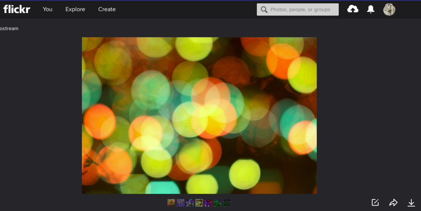Screen dimensions: 421x211
Task: Open the You menu
Action: pyautogui.click(x=48, y=9)
